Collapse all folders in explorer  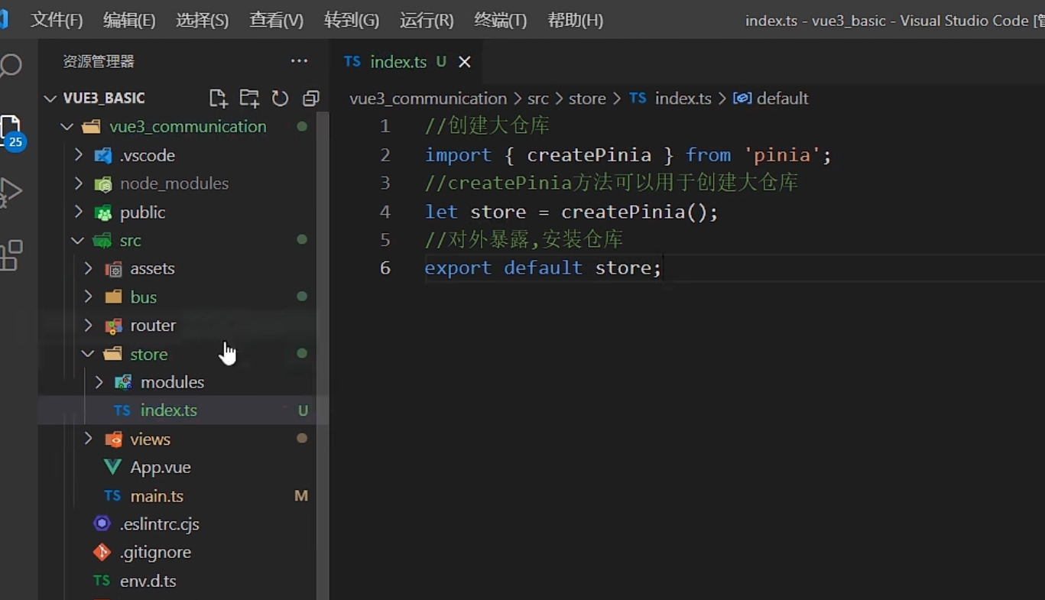[310, 98]
